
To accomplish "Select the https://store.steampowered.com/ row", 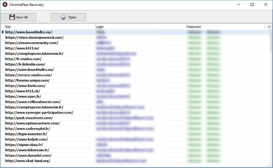I will coord(136,37).
